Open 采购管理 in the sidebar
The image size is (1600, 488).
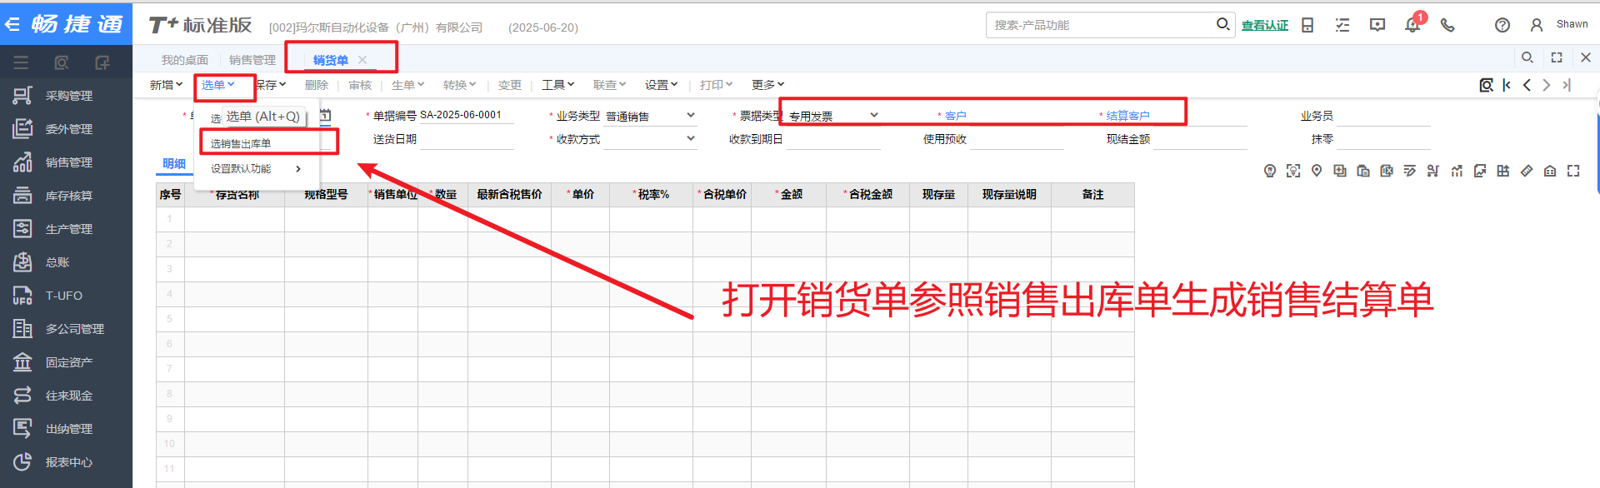[x=68, y=96]
